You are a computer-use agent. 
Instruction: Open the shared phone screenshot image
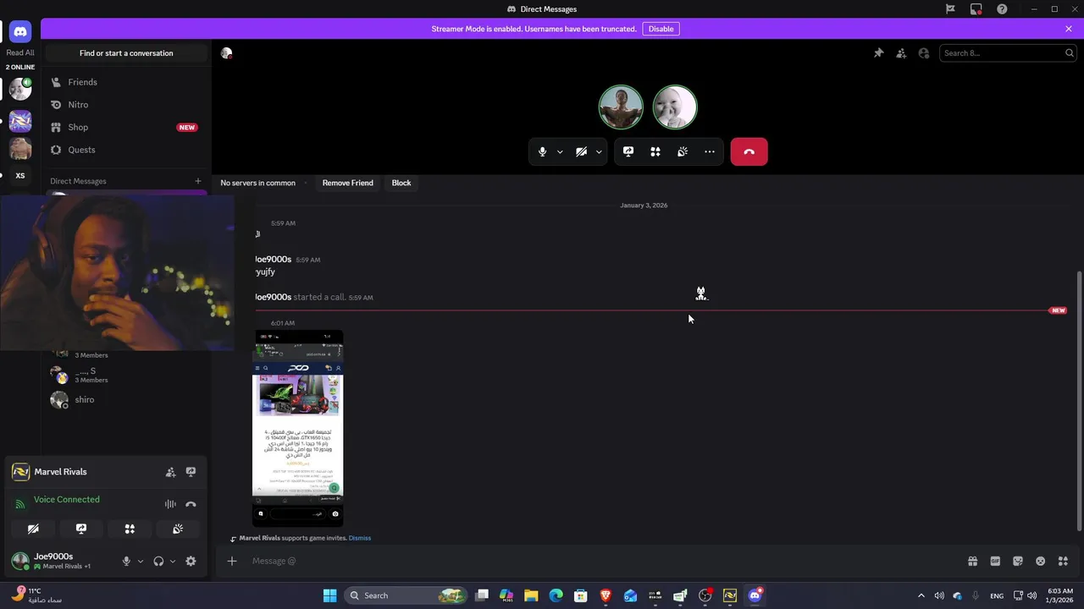[298, 427]
